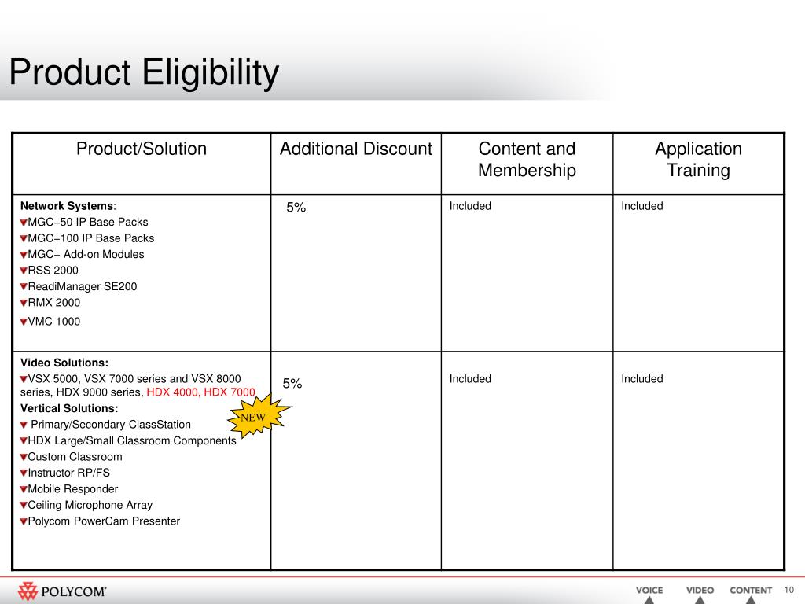
Task: Click the yellow NEW starburst badge
Action: pyautogui.click(x=259, y=415)
